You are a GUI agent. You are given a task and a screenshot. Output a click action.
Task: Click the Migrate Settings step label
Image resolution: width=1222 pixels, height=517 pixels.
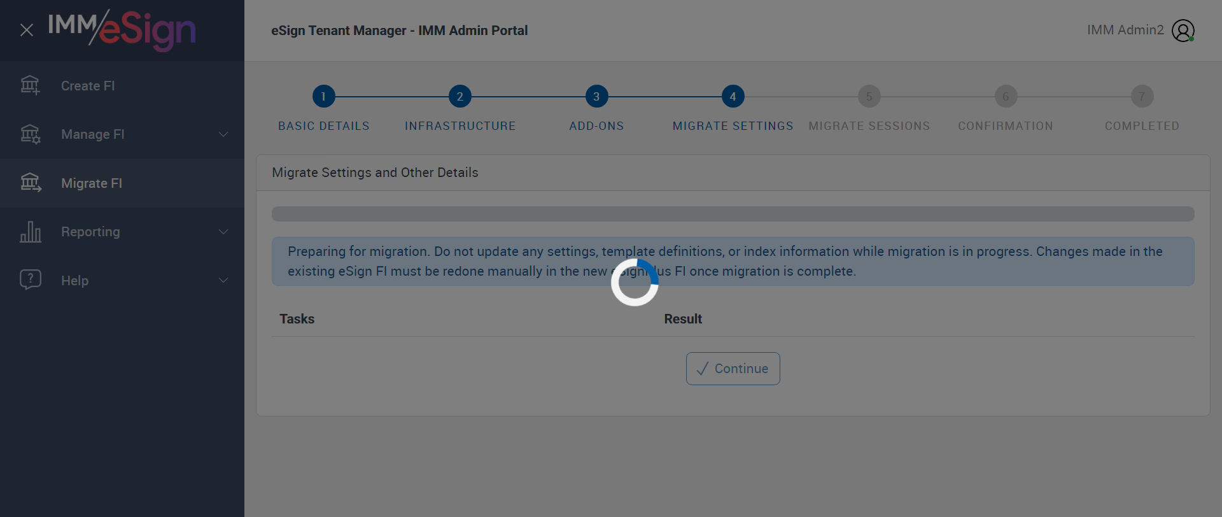click(x=733, y=126)
